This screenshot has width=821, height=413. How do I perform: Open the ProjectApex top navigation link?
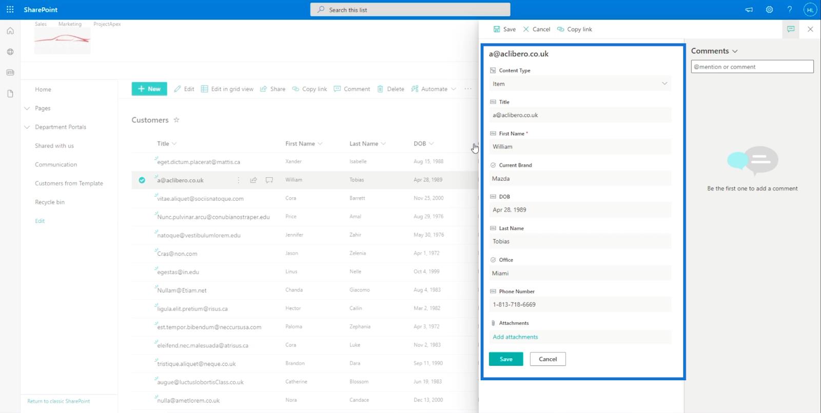(x=107, y=24)
